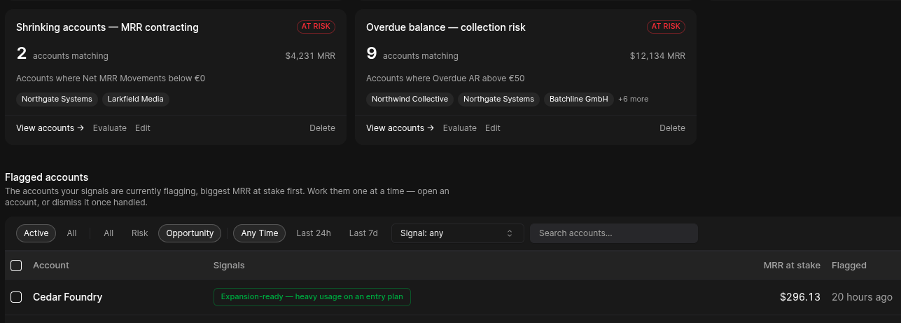The width and height of the screenshot is (901, 323).
Task: Open the Batchline GmbH account chip
Action: (579, 99)
